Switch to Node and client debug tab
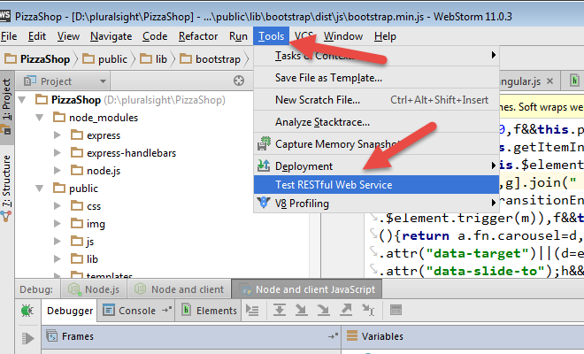The width and height of the screenshot is (584, 354). (179, 289)
